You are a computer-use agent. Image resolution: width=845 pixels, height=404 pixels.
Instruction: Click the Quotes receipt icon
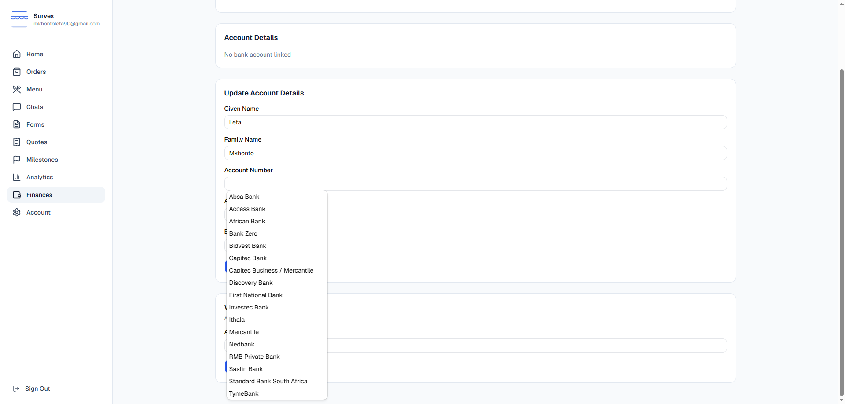click(x=17, y=142)
